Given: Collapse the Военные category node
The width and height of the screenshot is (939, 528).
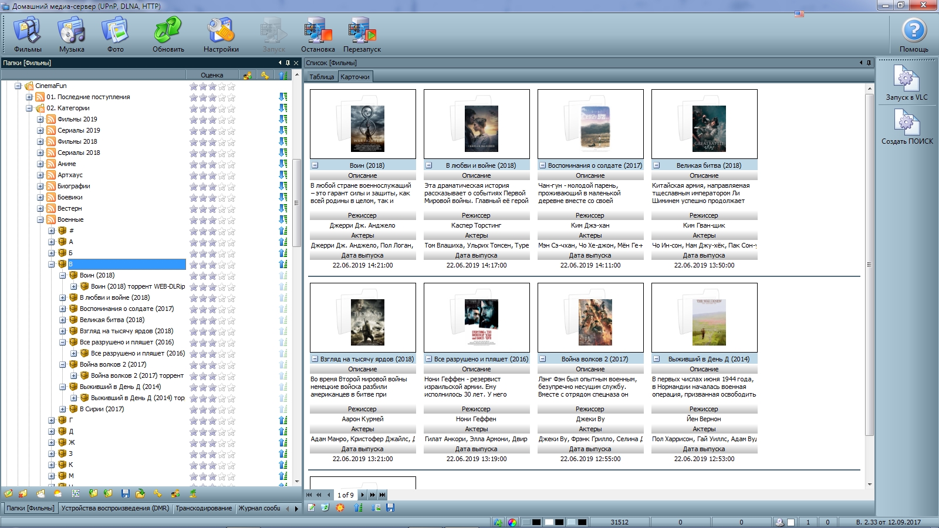Looking at the screenshot, I should click(40, 219).
